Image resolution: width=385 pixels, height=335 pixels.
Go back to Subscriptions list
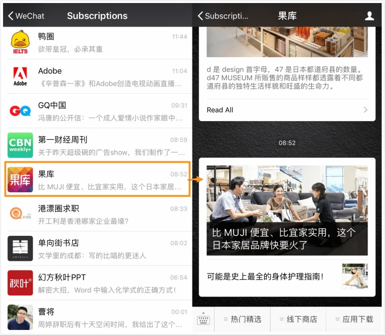(223, 16)
